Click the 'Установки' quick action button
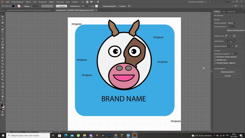The height and width of the screenshot is (138, 245). pos(228,76)
